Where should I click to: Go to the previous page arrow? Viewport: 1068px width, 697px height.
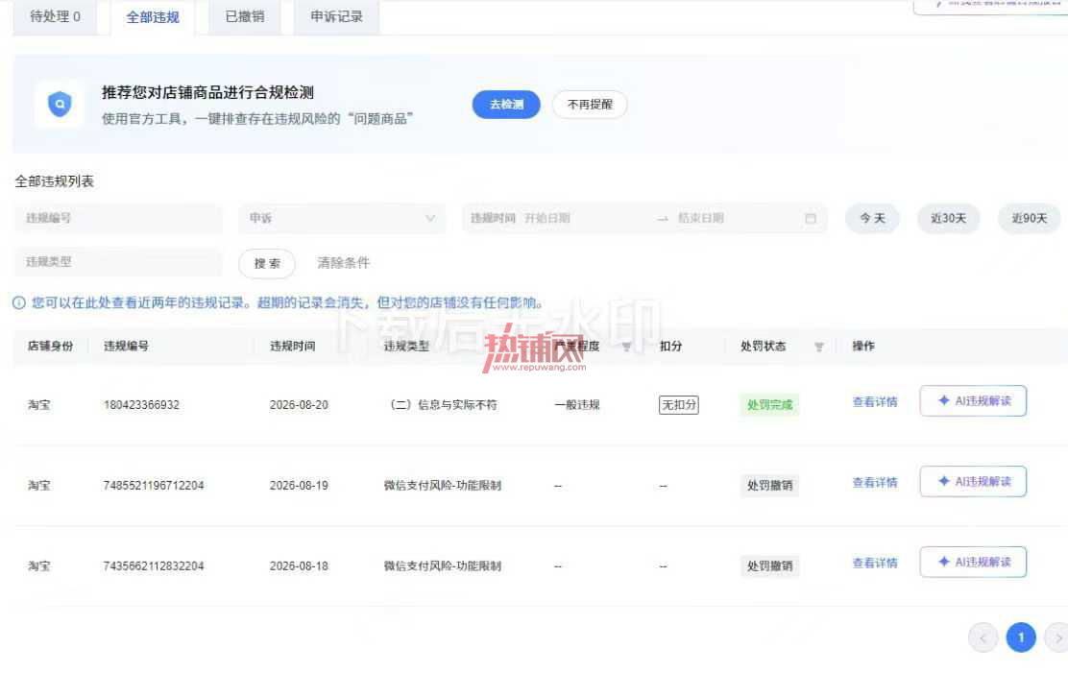[x=983, y=637]
